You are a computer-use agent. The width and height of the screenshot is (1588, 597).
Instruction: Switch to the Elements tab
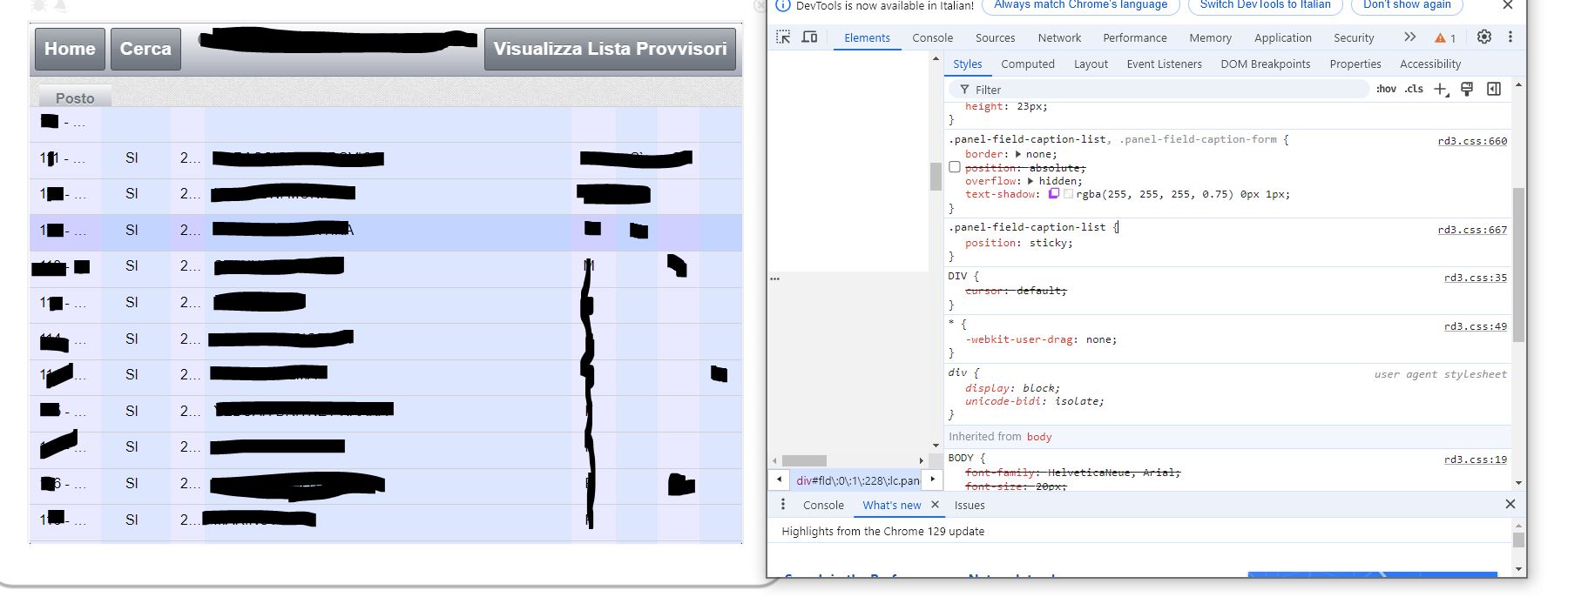click(867, 37)
